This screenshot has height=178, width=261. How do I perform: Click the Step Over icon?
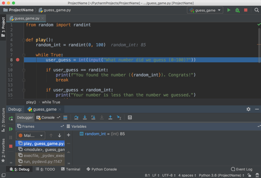(x=76, y=117)
